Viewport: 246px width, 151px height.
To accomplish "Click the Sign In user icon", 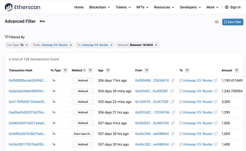I will point(226,7).
